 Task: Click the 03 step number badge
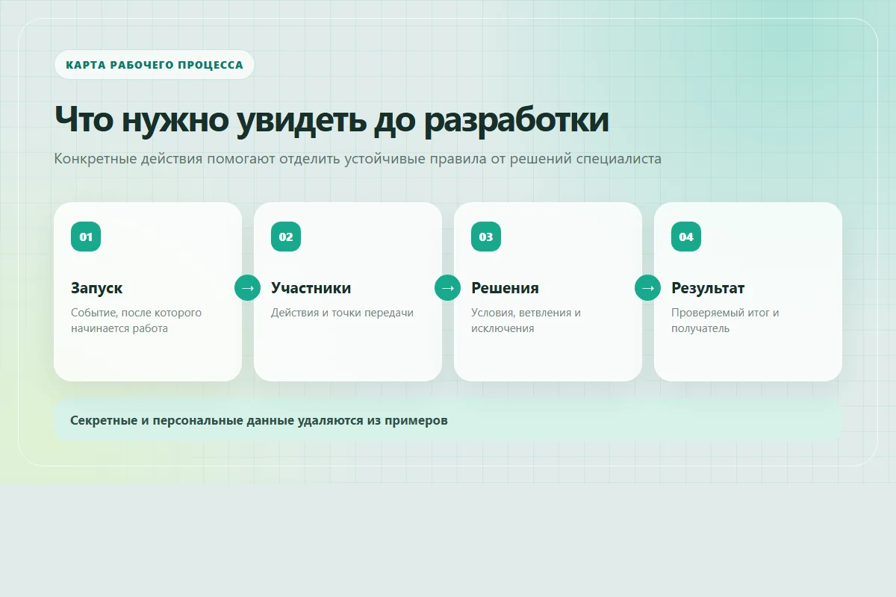click(486, 237)
